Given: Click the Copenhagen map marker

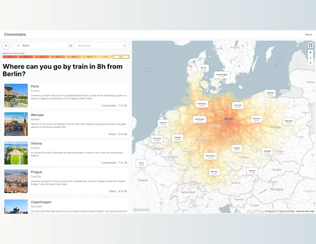Looking at the screenshot, I should pyautogui.click(x=222, y=75).
